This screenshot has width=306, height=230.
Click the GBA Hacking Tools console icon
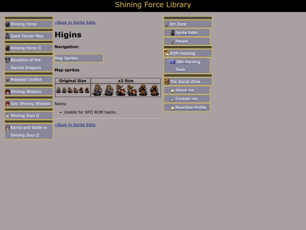coord(172,62)
